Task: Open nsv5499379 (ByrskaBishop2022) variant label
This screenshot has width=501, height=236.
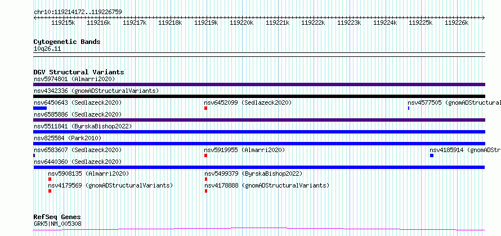Action: point(253,173)
